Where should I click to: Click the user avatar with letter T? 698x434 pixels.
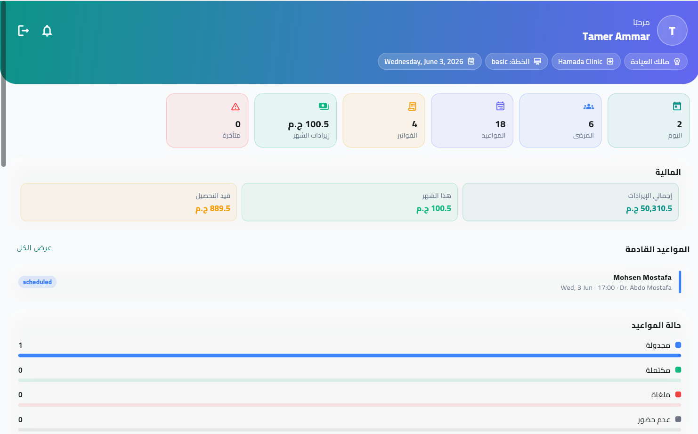pyautogui.click(x=672, y=31)
